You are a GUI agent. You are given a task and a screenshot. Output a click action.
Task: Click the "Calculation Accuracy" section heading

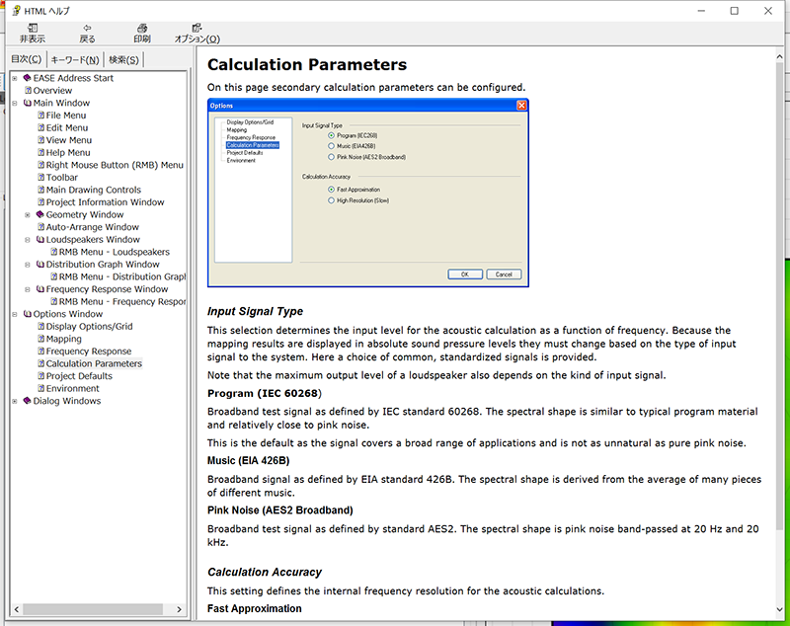265,572
